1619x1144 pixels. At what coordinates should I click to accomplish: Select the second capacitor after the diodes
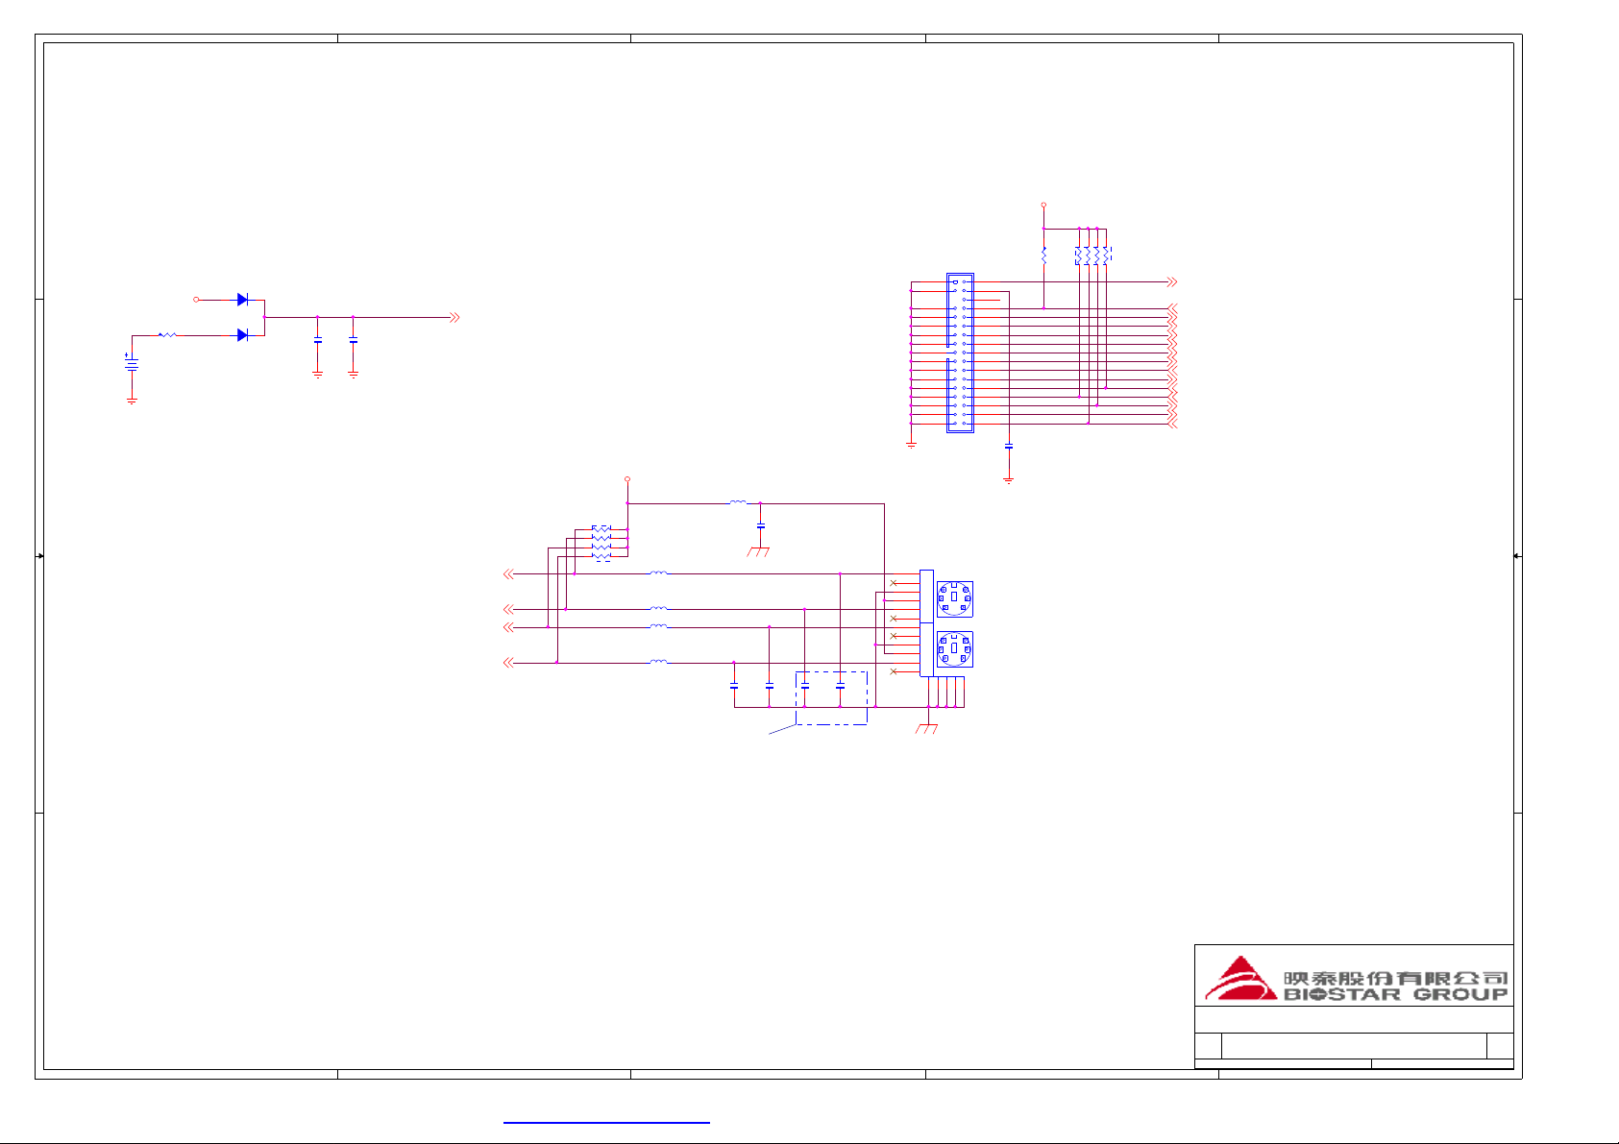(x=354, y=341)
